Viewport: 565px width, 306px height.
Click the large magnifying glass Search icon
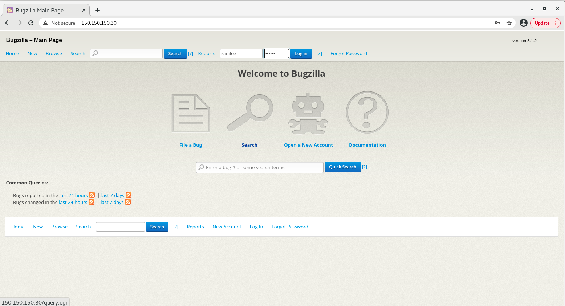tap(250, 113)
